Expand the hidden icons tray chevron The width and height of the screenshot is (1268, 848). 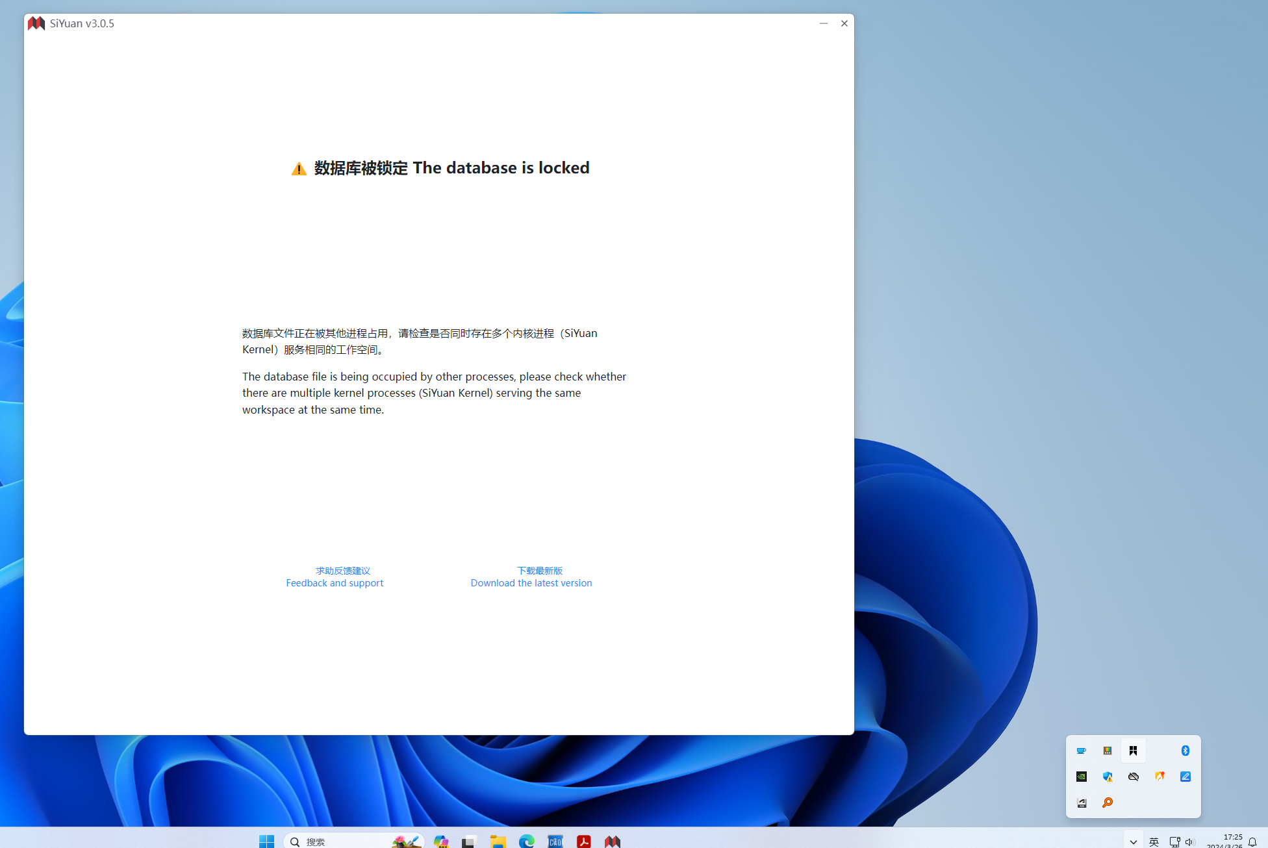click(1133, 840)
